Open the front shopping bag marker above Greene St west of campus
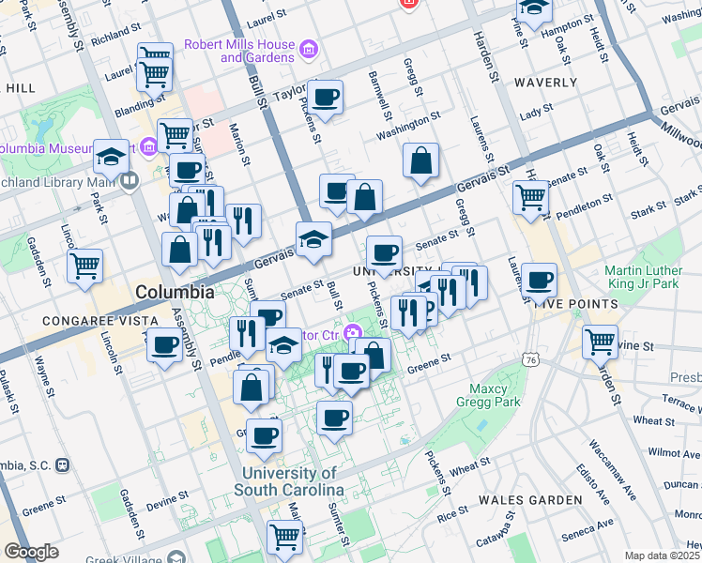 click(x=252, y=388)
